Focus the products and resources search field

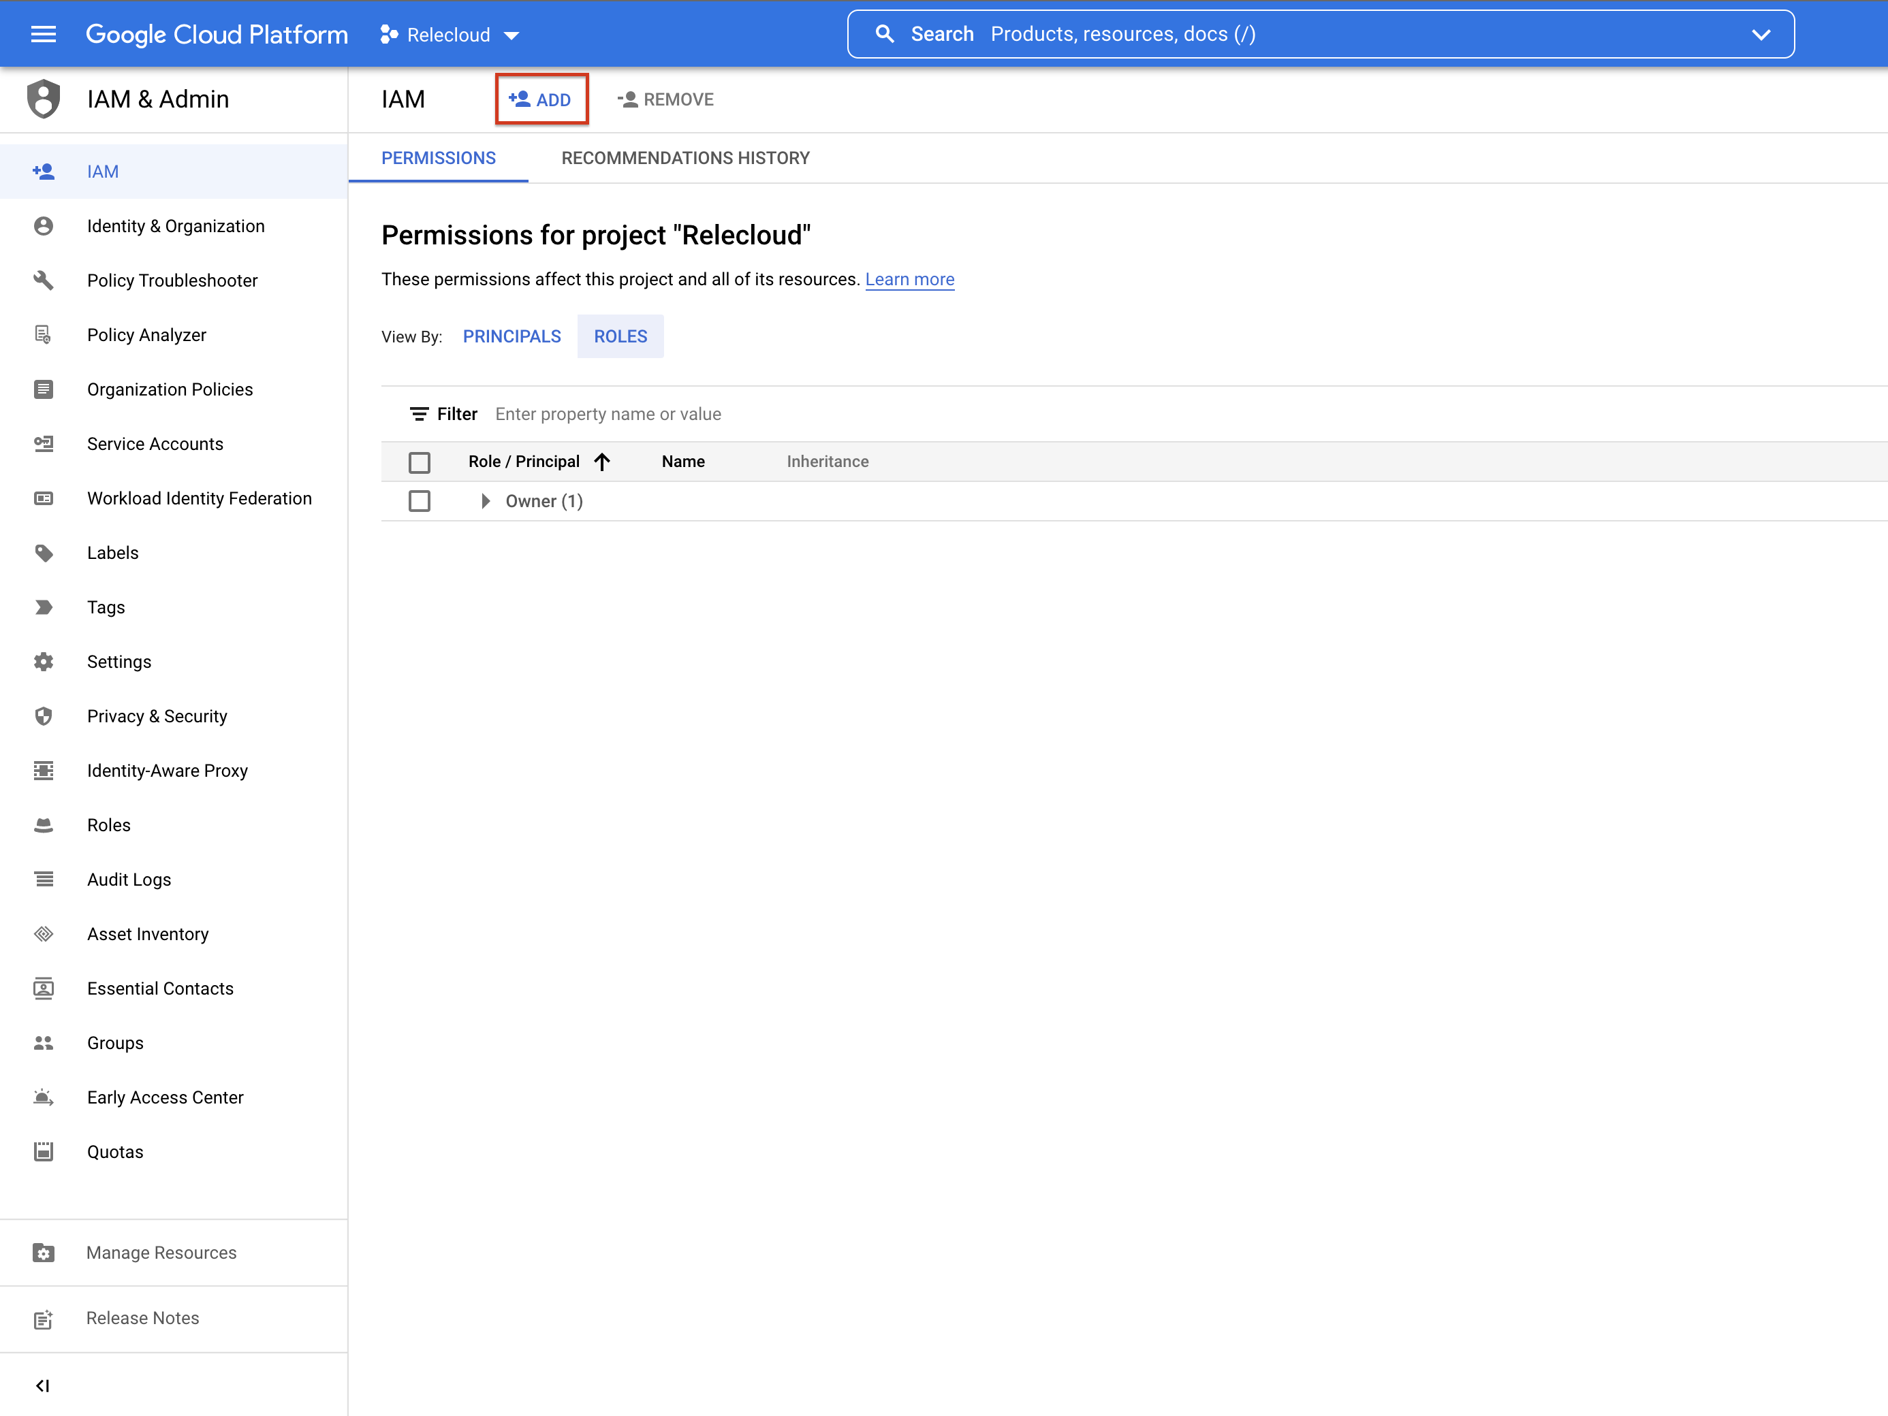coord(1321,34)
